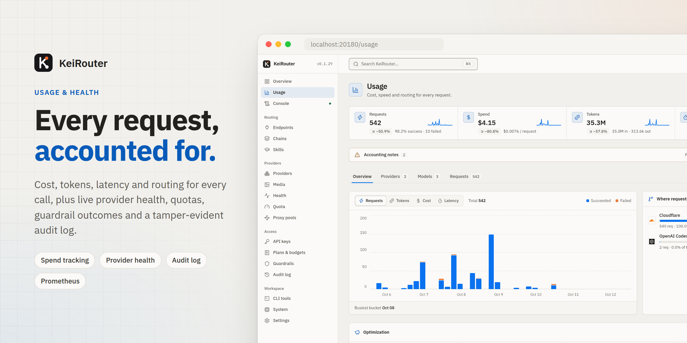687x343 pixels.
Task: Go to the Health page
Action: click(x=297, y=196)
